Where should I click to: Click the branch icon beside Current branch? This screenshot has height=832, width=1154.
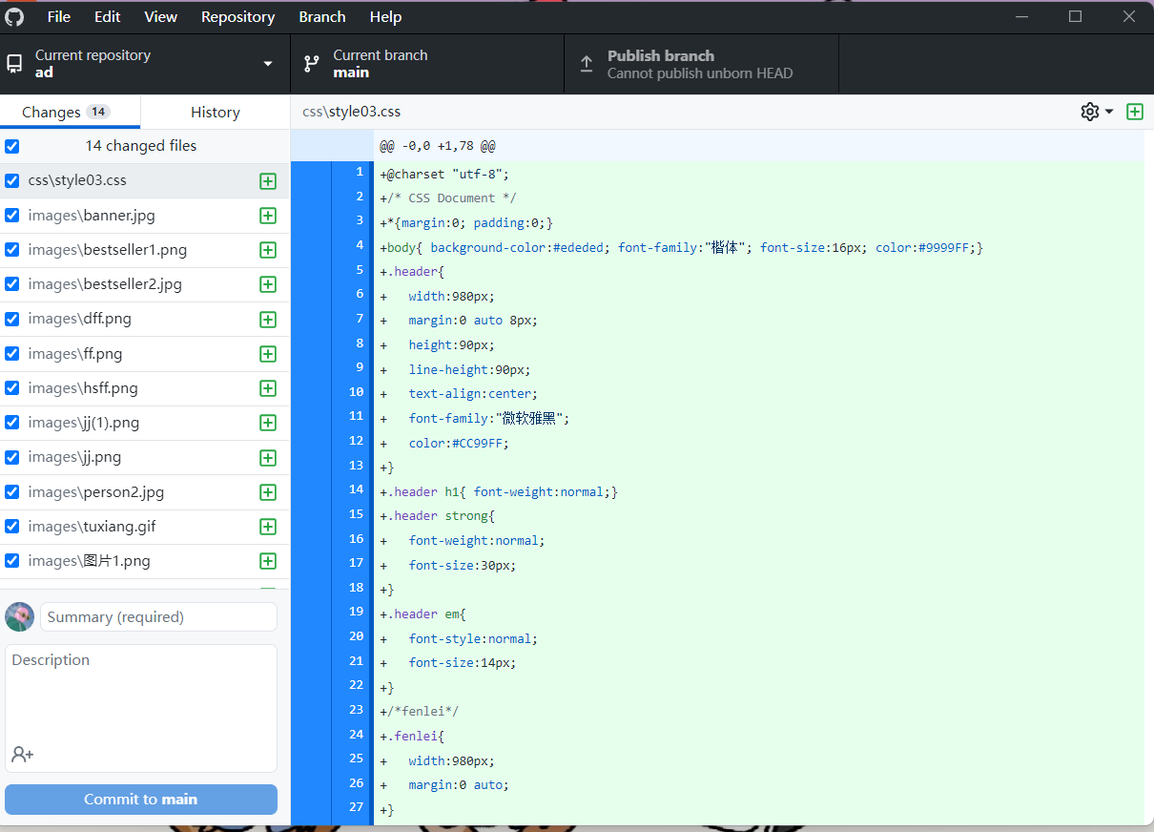[311, 63]
